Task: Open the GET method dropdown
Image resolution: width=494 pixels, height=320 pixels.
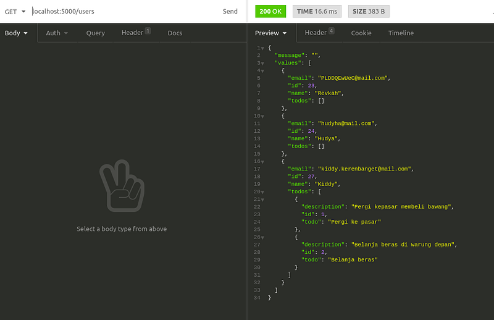Action: 15,12
